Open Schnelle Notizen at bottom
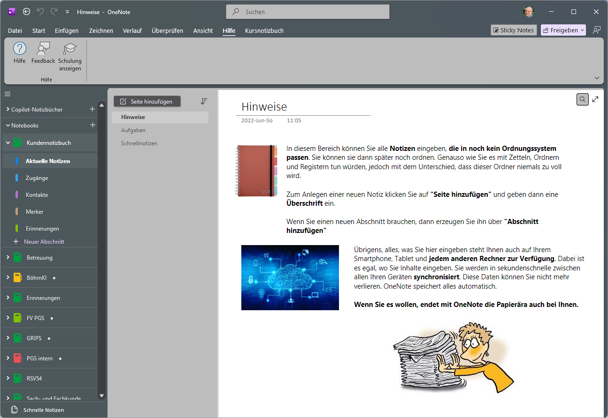 [x=38, y=410]
